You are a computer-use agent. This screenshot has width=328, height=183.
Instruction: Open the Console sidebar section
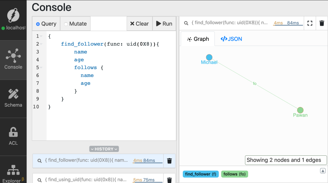tap(13, 59)
